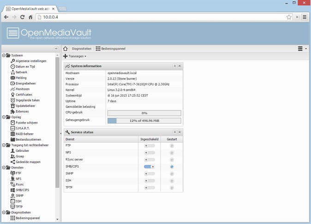The image size is (311, 224).
Task: Open SSH terminal icon in sidebar
Action: click(13, 201)
